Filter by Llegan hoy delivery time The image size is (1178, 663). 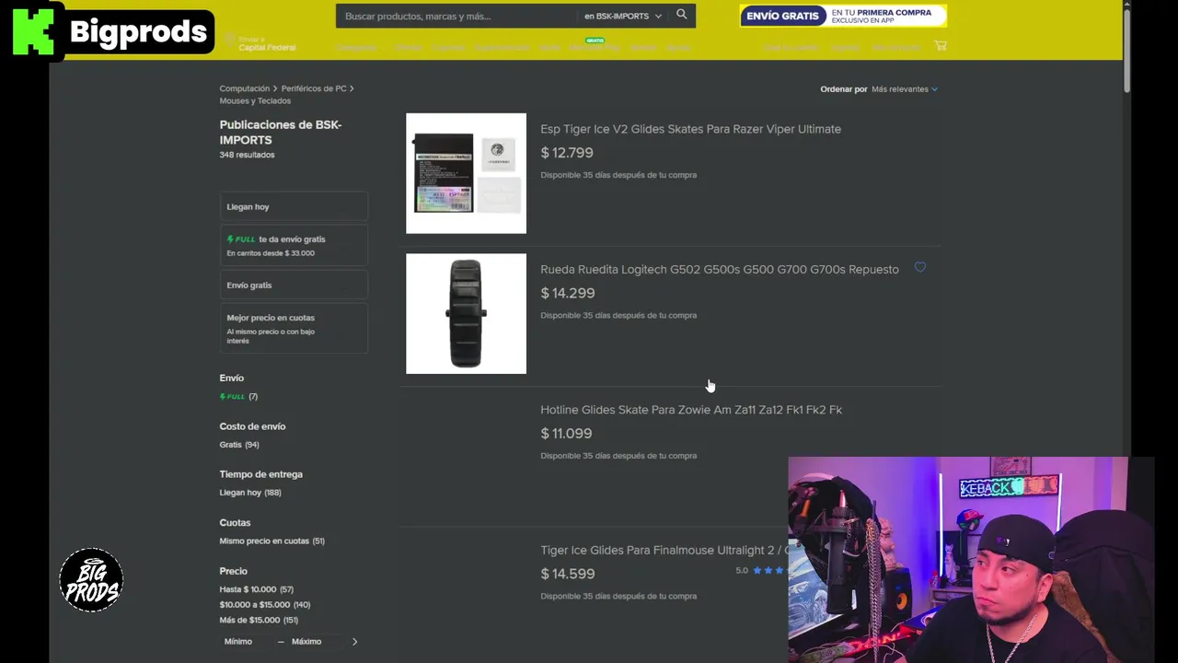pyautogui.click(x=250, y=493)
